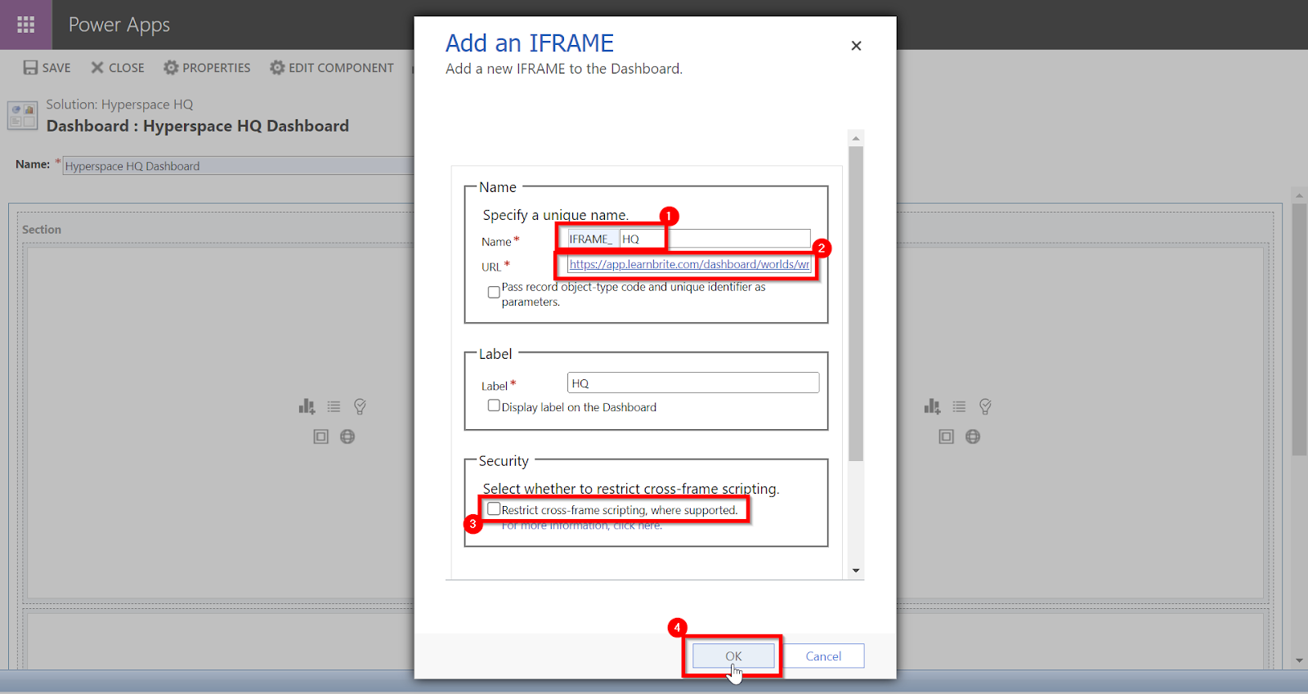The image size is (1308, 694).
Task: Click 'Specify a unique name.' text
Action: click(556, 215)
